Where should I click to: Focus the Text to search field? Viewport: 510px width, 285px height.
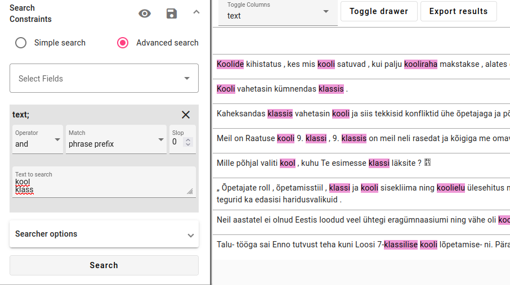(104, 182)
